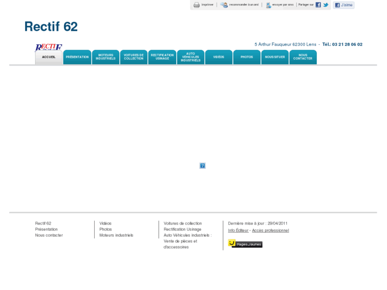Click the printer icon to print
This screenshot has height=290, width=387.
click(196, 5)
